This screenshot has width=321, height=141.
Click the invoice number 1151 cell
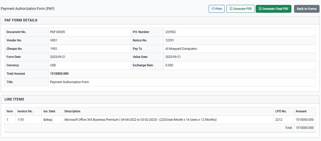point(21,120)
